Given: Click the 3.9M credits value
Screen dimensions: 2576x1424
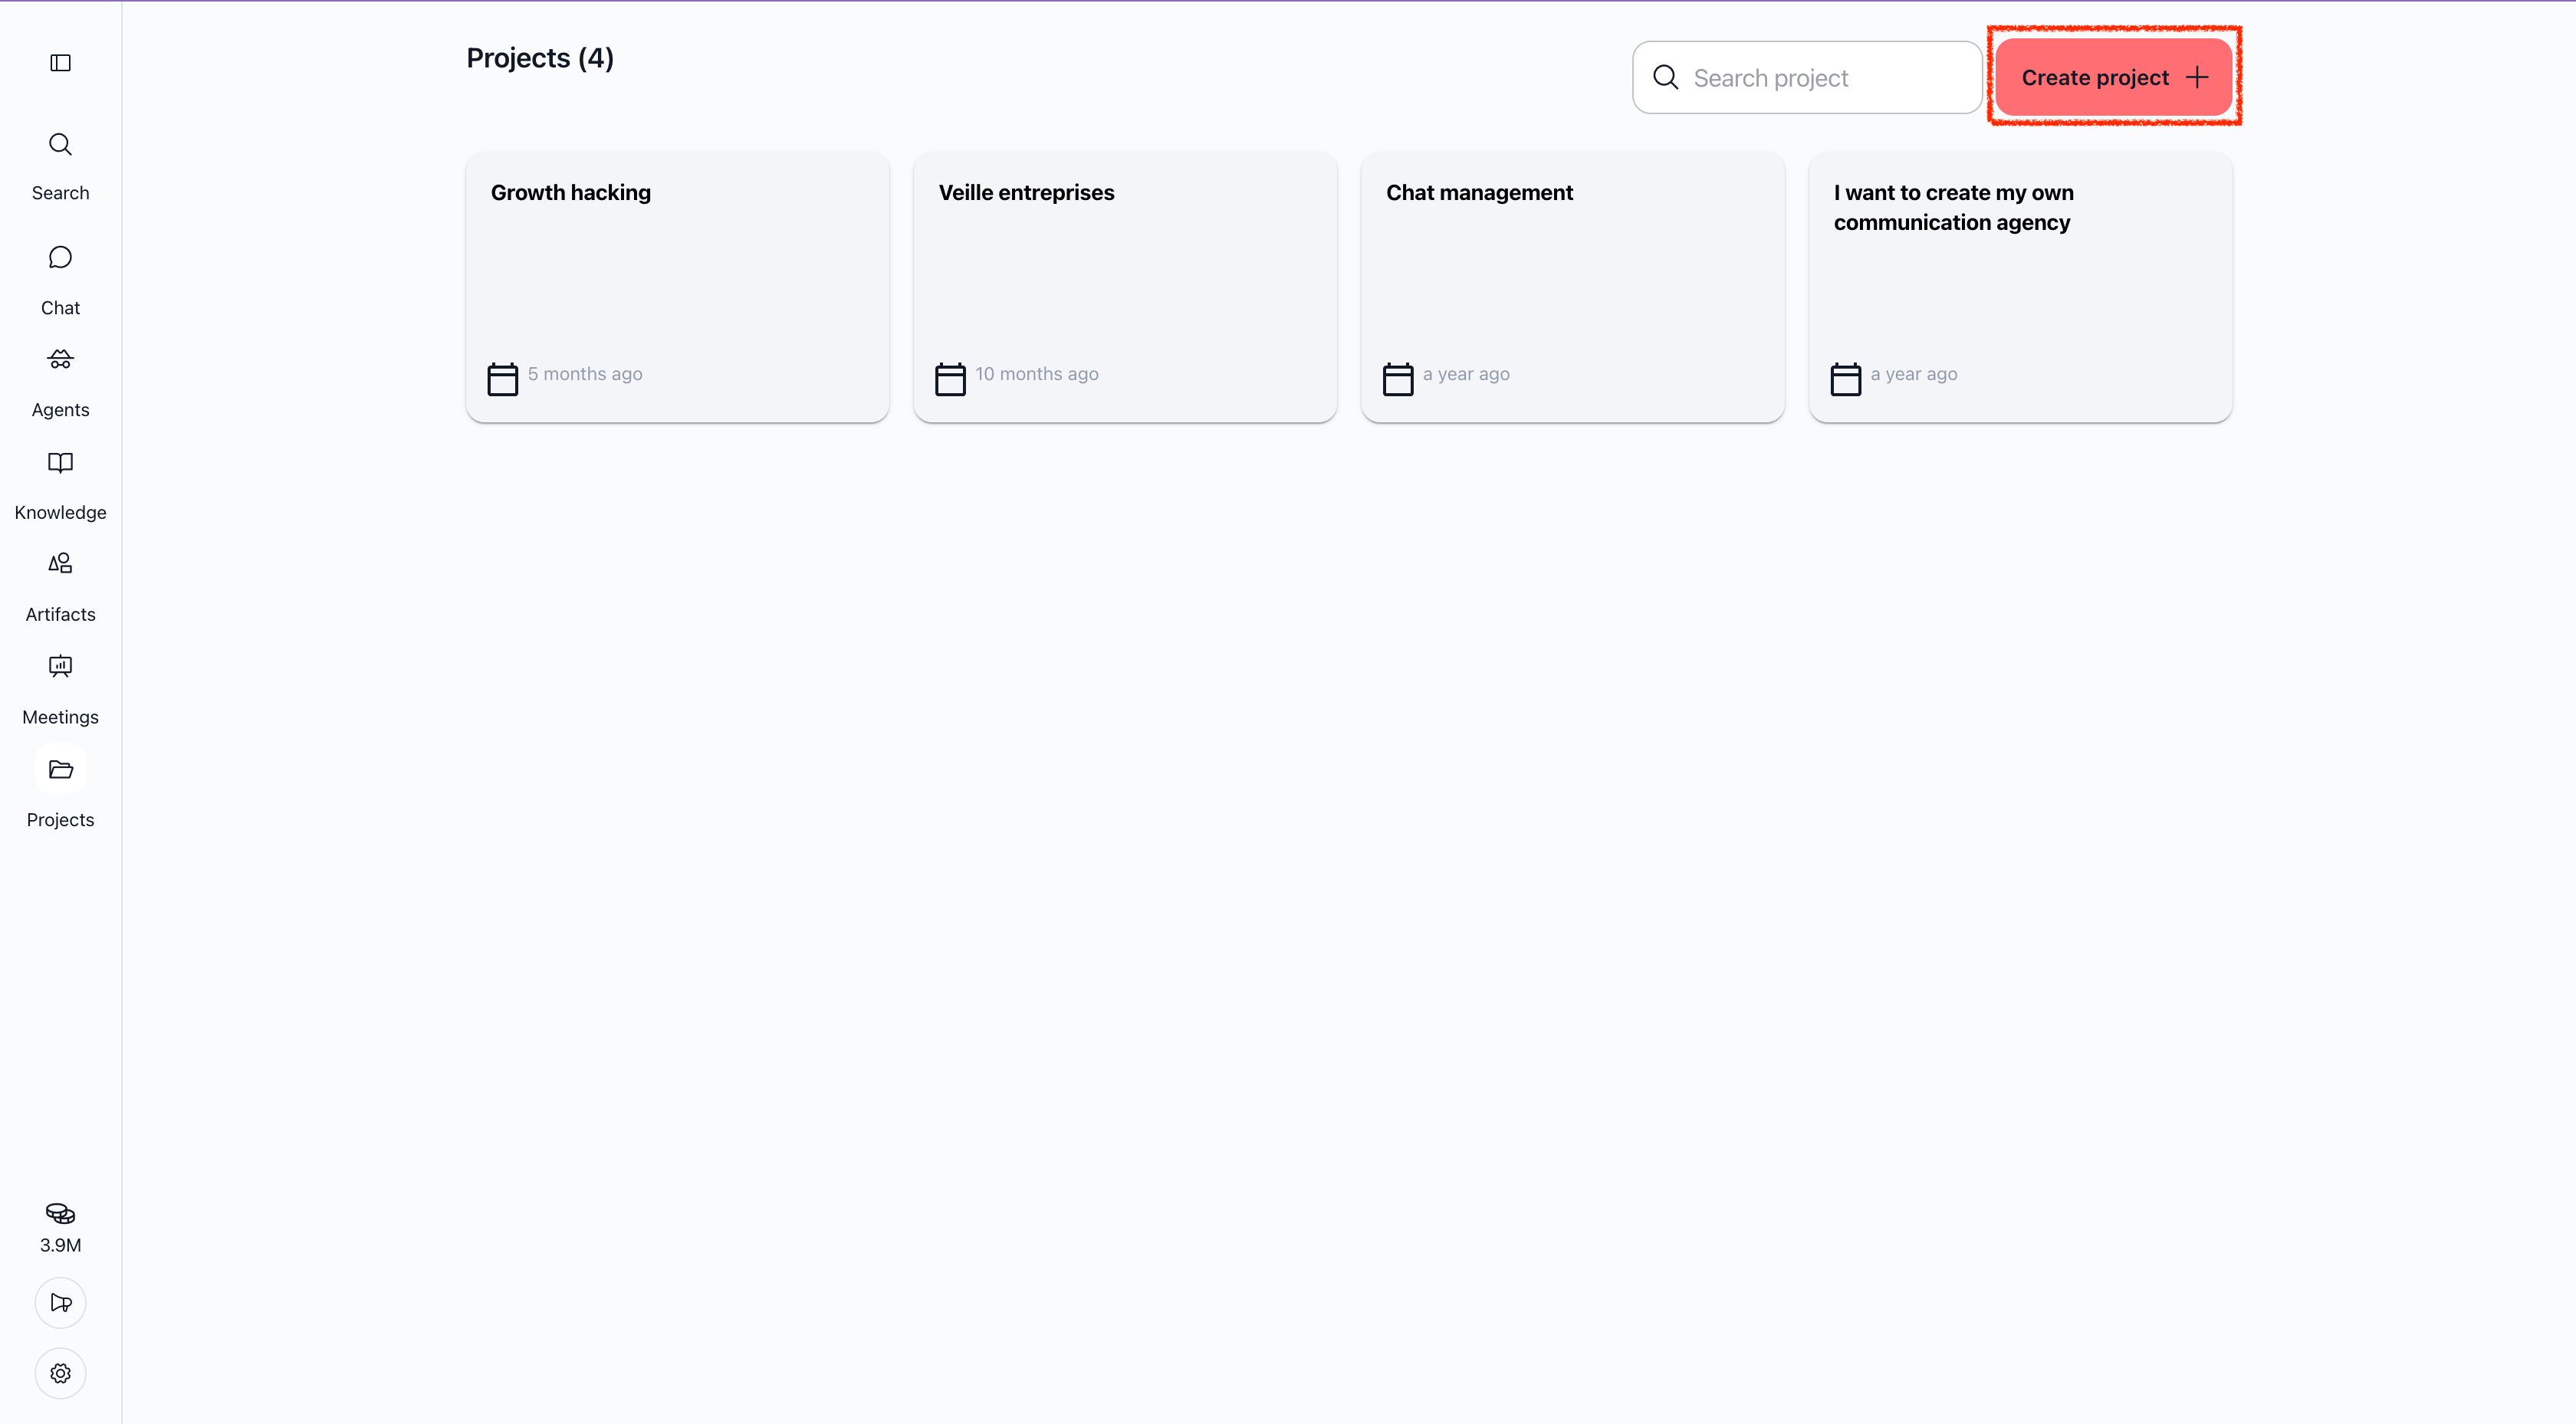Looking at the screenshot, I should click(x=60, y=1245).
